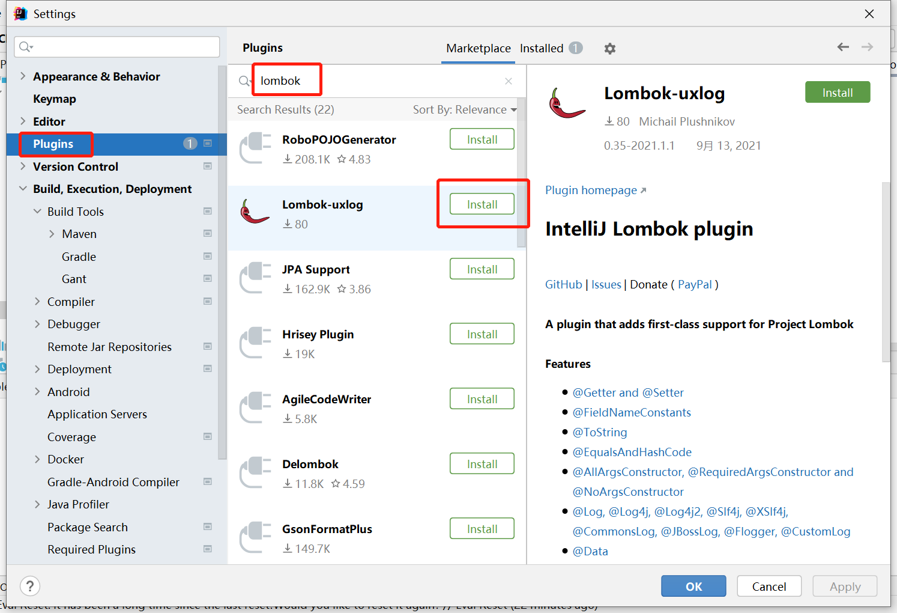Click the Delombok plugin icon
The image size is (897, 613).
tap(255, 472)
